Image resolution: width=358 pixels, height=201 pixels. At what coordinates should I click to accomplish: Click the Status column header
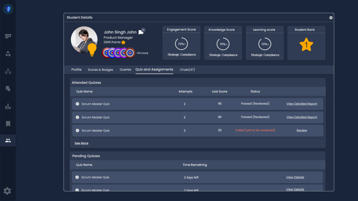(x=255, y=91)
